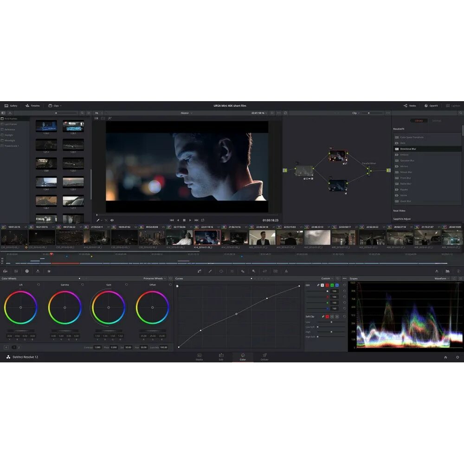The height and width of the screenshot is (464, 464).
Task: Switch to the Color page
Action: (243, 357)
